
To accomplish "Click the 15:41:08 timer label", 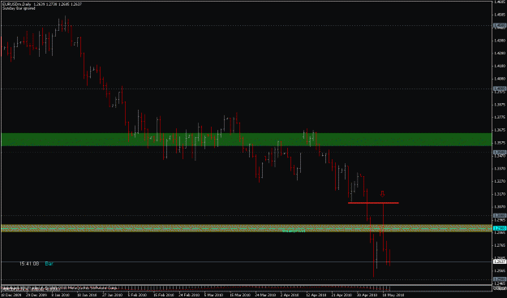I will click(29, 264).
